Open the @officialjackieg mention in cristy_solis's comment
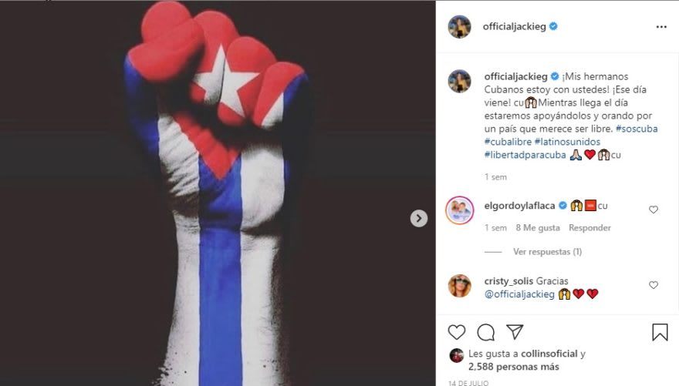This screenshot has height=386, width=679. click(x=519, y=294)
